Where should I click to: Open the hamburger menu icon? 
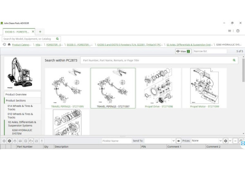pyautogui.click(x=229, y=31)
